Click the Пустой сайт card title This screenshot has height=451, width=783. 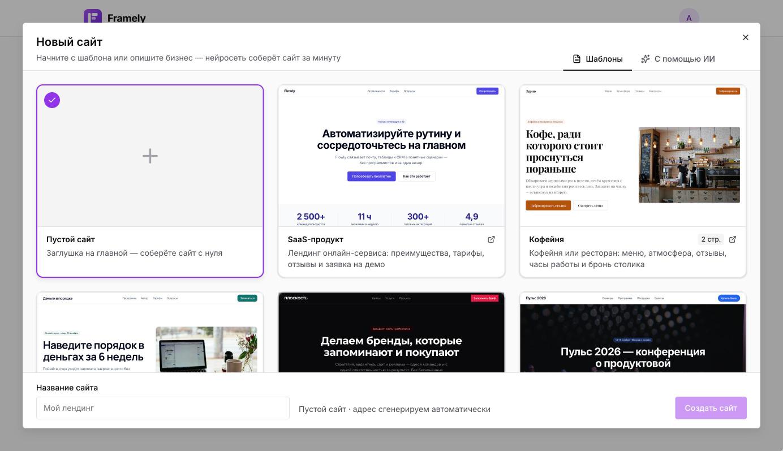coord(71,239)
